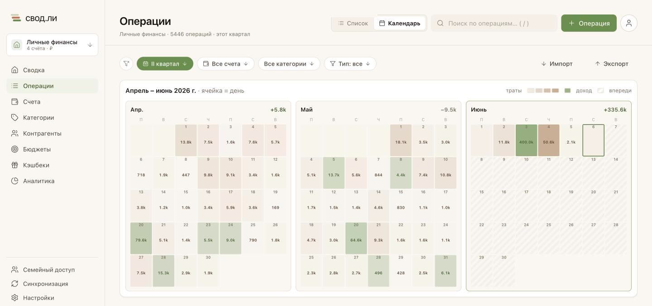
Task: Click the Апр. month header
Action: (137, 110)
